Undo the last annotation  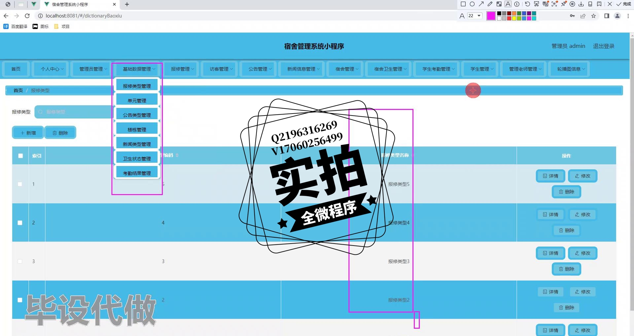tap(528, 4)
